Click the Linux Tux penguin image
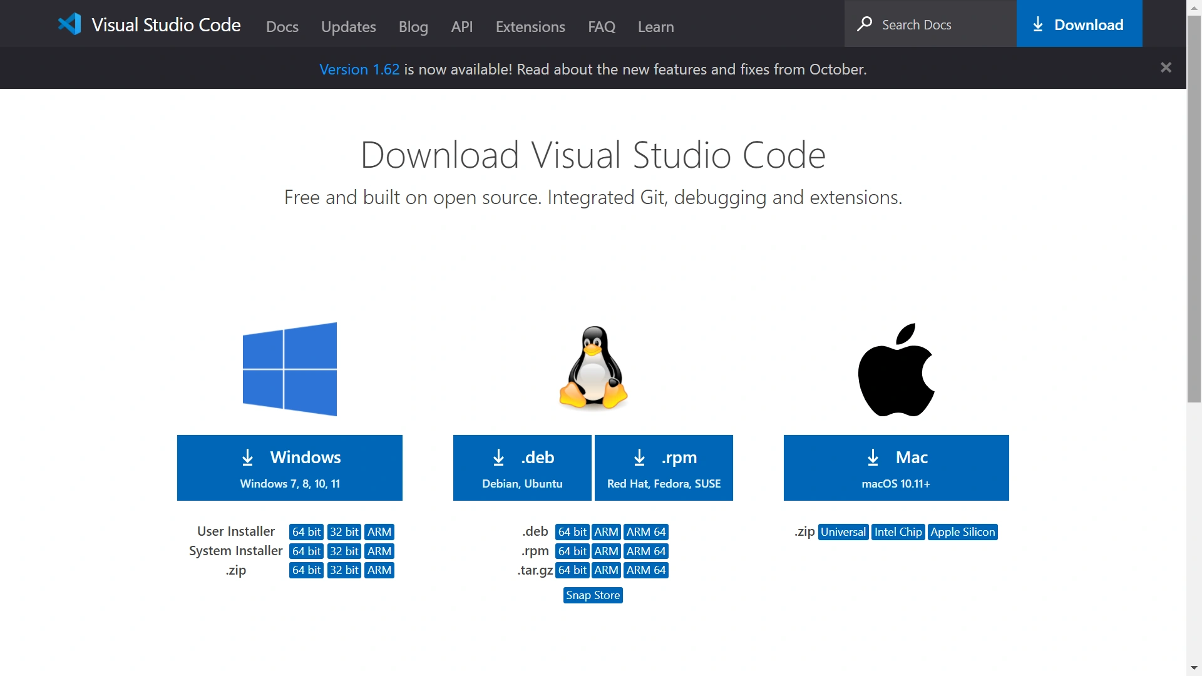 593,367
